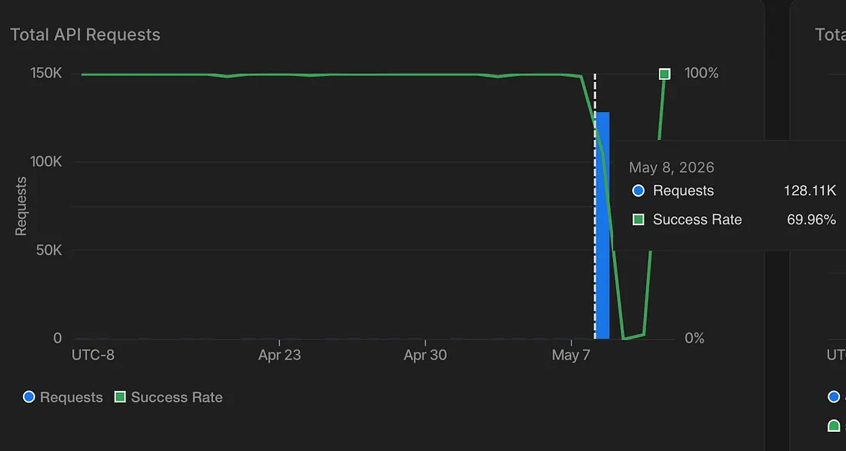Click the "100K" y-axis label

point(46,161)
